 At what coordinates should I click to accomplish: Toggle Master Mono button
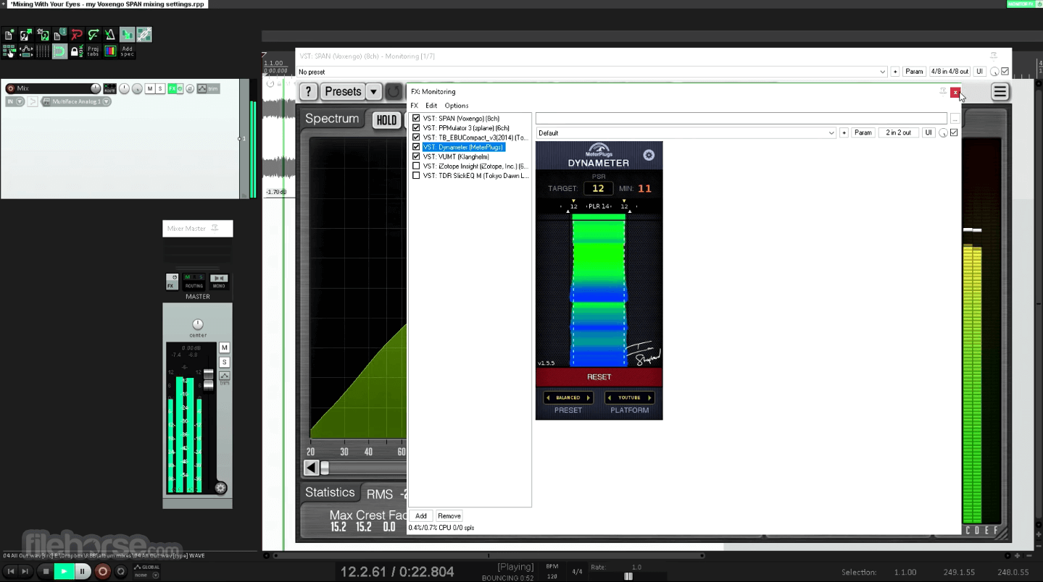[219, 282]
